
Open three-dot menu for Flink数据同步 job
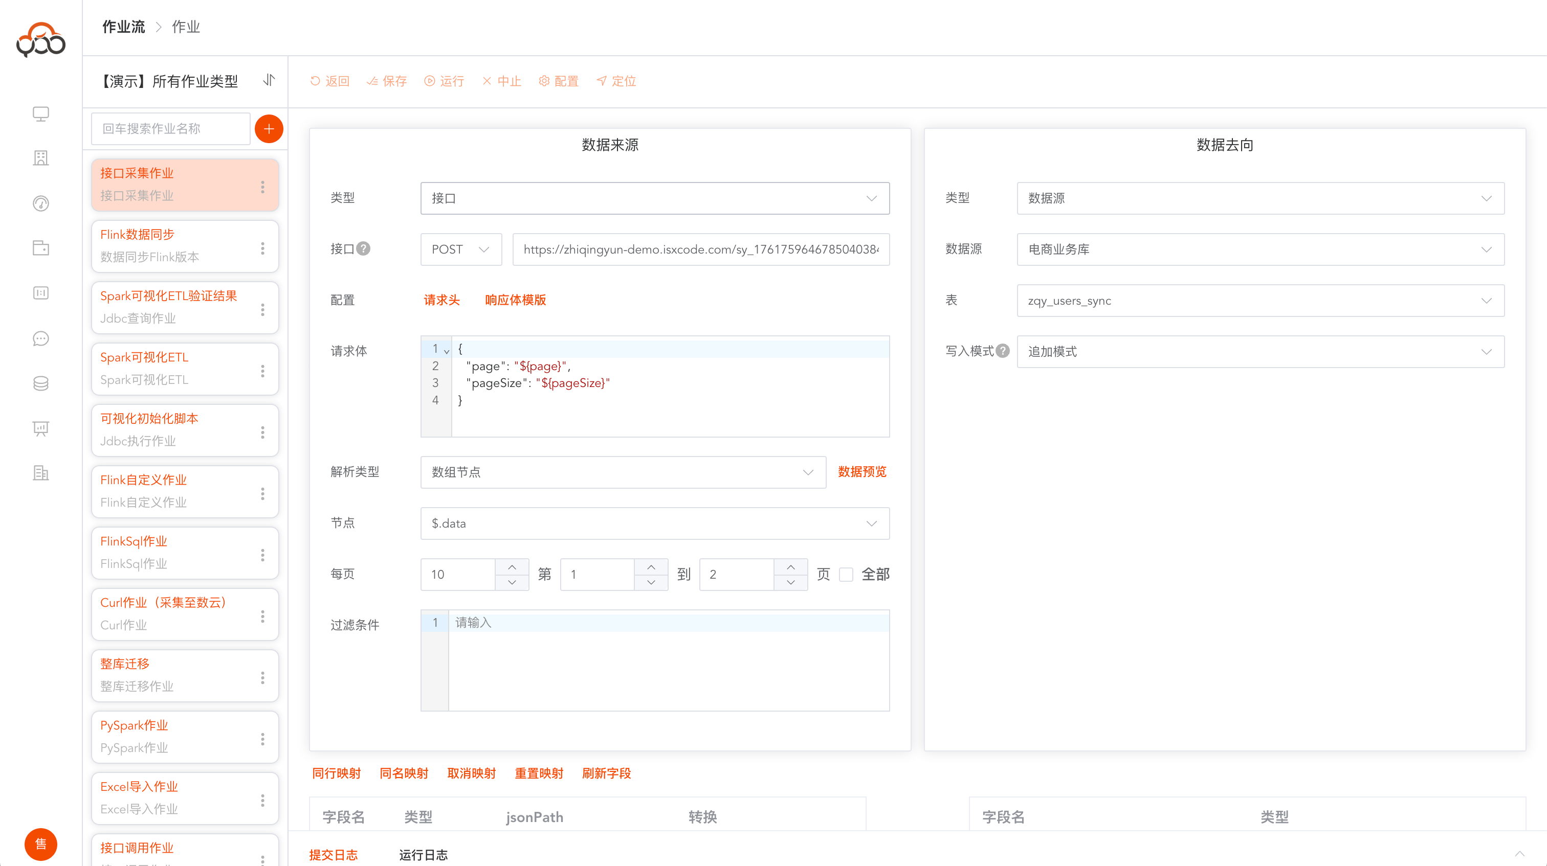click(x=262, y=248)
